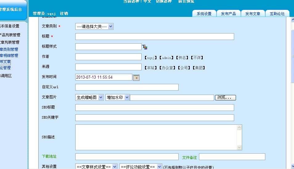Open the 发布产品 tab

228,14
